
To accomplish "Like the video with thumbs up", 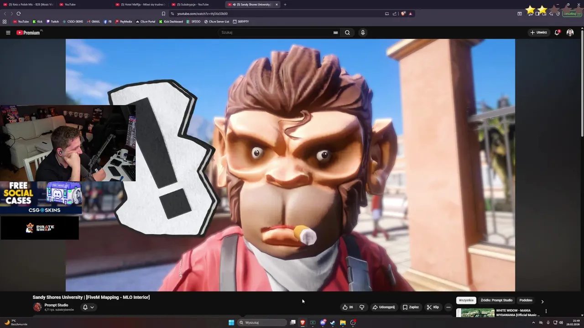I will coord(348,307).
